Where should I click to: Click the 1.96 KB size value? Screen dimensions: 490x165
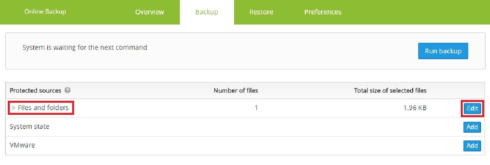tap(415, 108)
